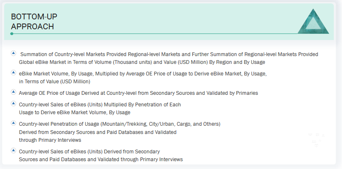The height and width of the screenshot is (169, 342).
Task: Open the eBike Market Volume, By Usage statement
Action: (x=142, y=74)
